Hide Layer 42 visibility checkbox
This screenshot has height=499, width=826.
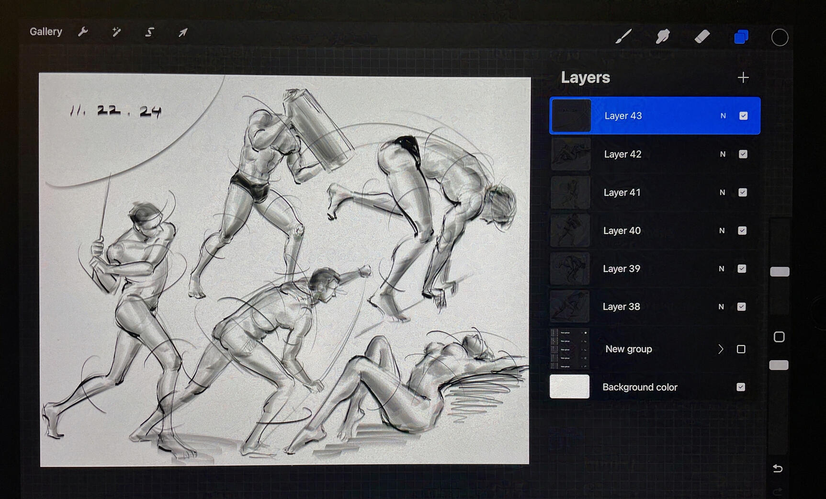coord(743,154)
